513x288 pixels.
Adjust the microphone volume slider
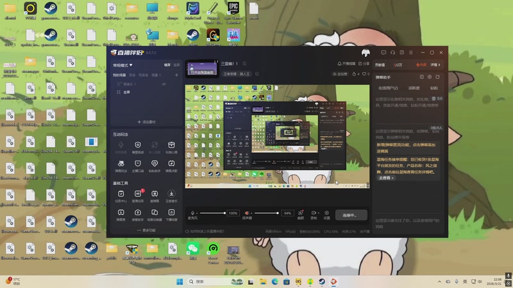[213, 213]
